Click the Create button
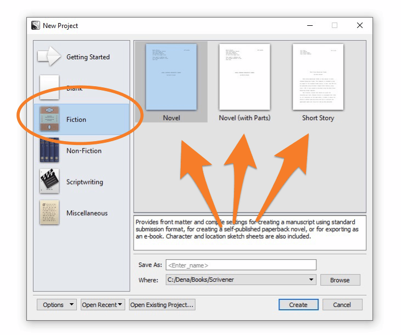Viewport: 401px width, 335px height. (298, 305)
